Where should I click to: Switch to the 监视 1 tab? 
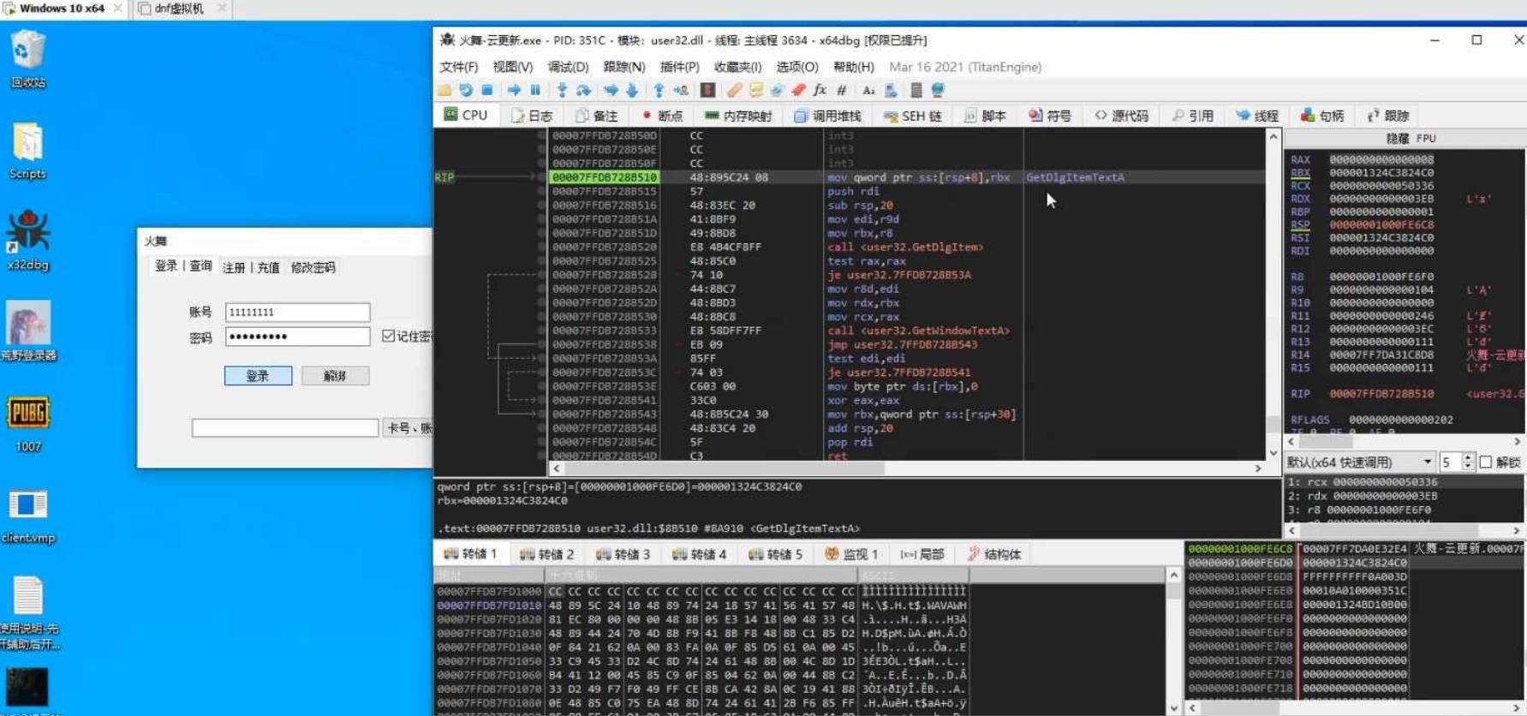(x=851, y=554)
